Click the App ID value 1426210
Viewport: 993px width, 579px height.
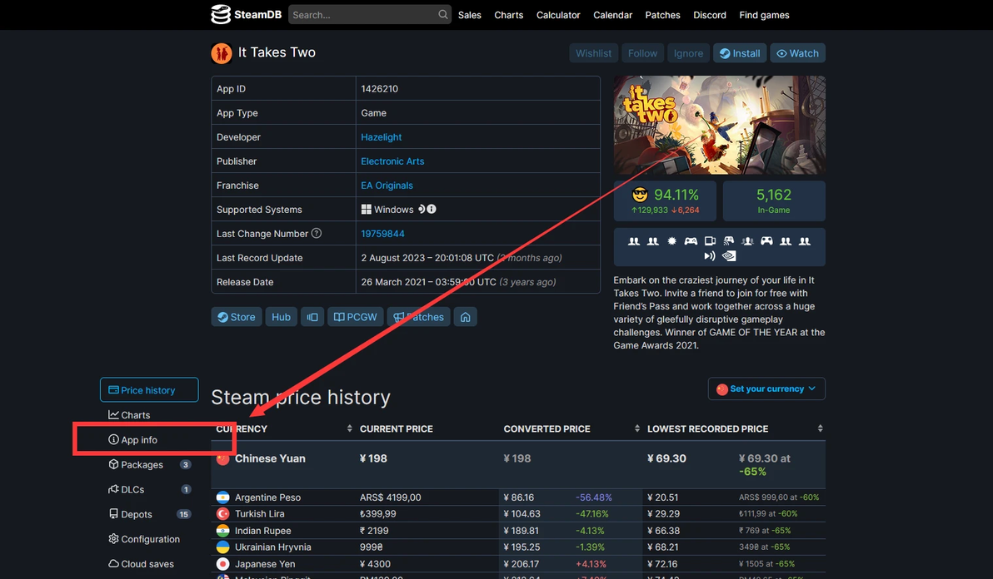[x=379, y=88]
